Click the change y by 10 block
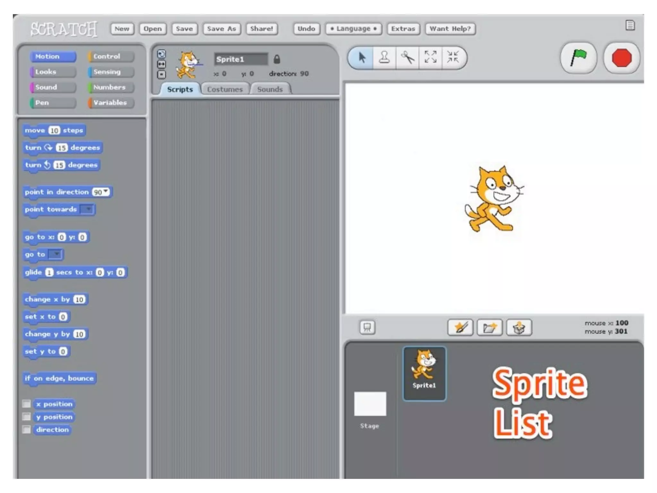Viewport: 657px width, 493px height. coord(55,334)
